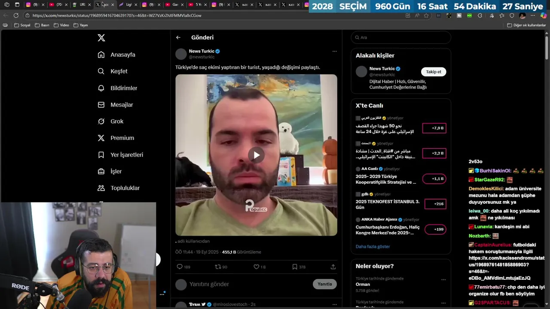Play the post video
This screenshot has height=309, width=550.
coord(256,155)
